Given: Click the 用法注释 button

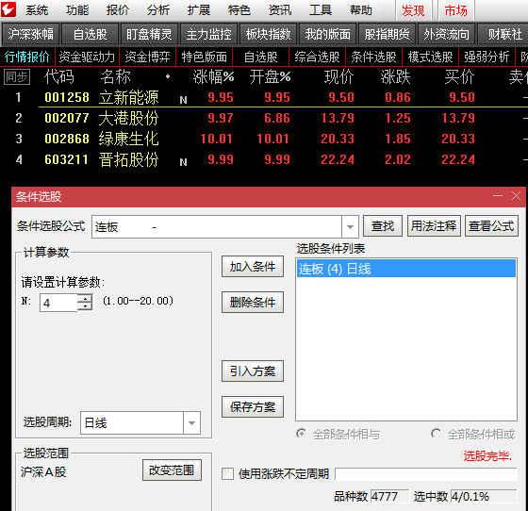Looking at the screenshot, I should coord(434,226).
